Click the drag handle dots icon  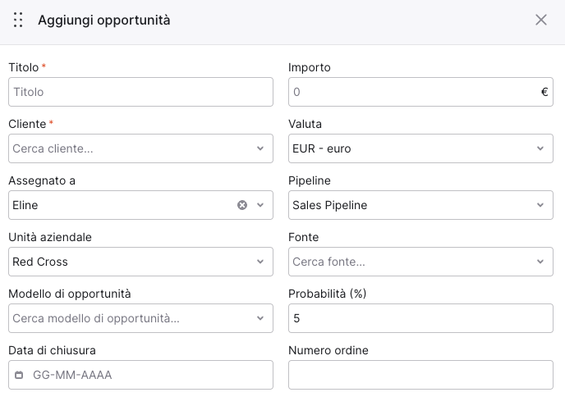pyautogui.click(x=18, y=20)
